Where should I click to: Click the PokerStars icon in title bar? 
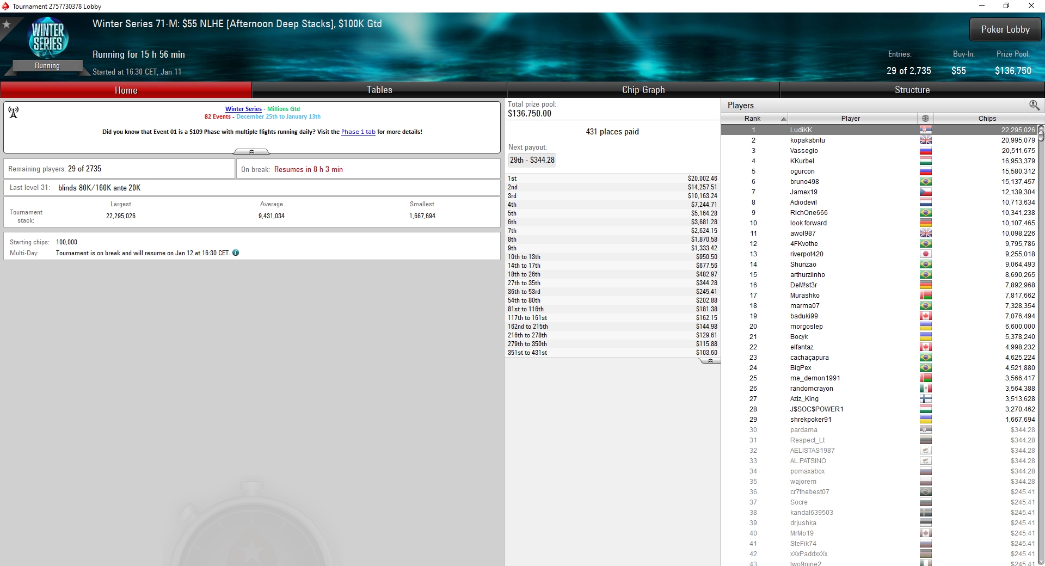click(x=5, y=6)
